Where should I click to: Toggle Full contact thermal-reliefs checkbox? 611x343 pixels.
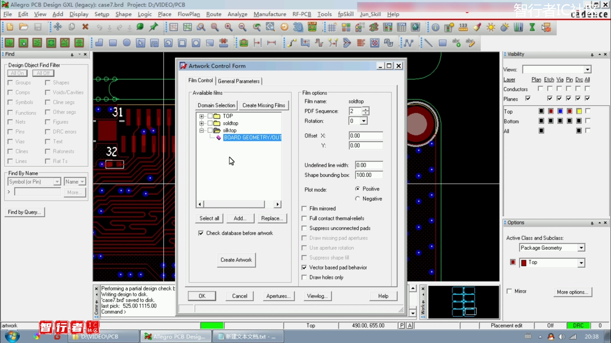pyautogui.click(x=304, y=218)
